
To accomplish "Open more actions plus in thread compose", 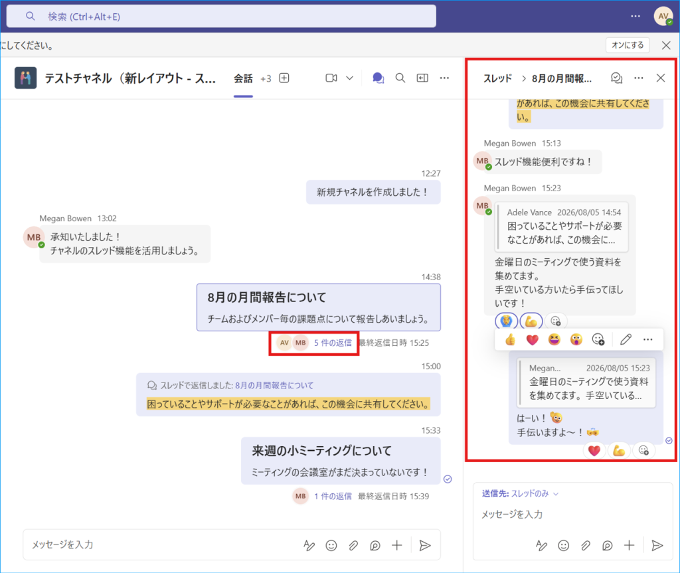I will point(630,546).
